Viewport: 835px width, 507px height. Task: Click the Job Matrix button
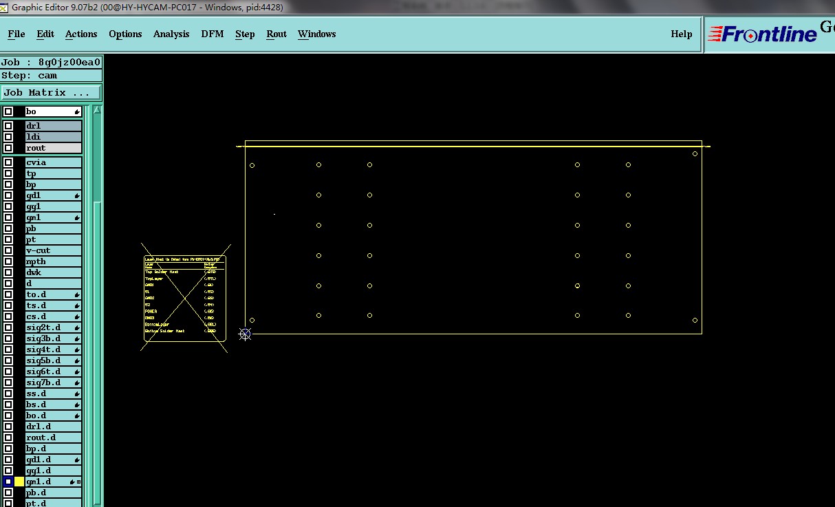pos(51,92)
